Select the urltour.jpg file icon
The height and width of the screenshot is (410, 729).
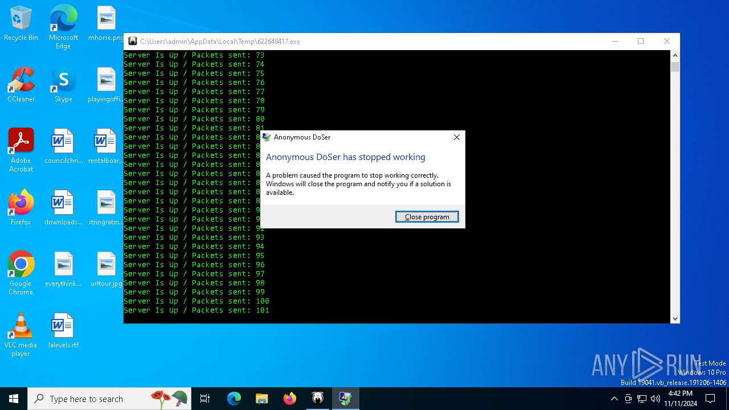tap(106, 270)
